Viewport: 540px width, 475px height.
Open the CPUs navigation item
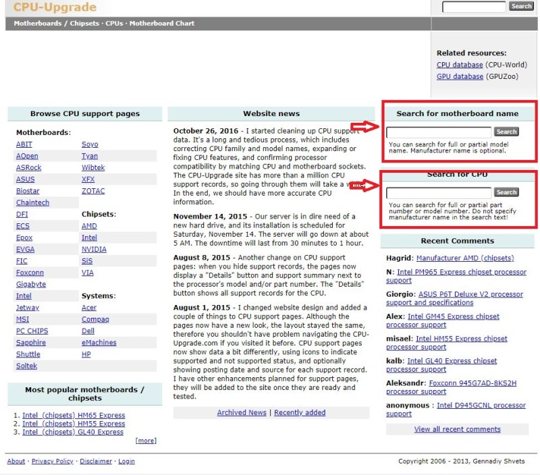click(x=114, y=24)
